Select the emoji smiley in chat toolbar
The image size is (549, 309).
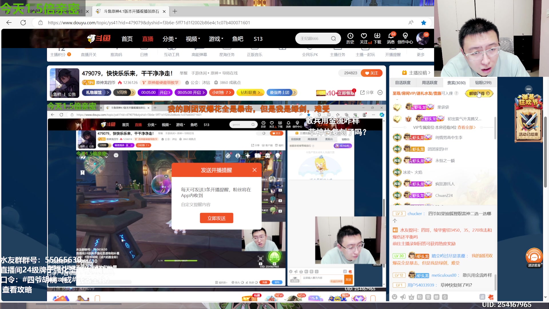pyautogui.click(x=395, y=297)
